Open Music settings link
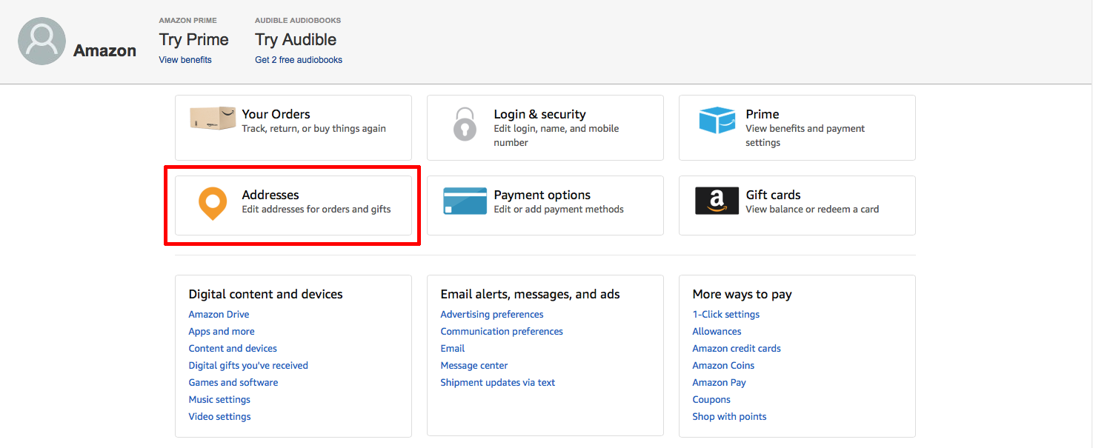The image size is (1093, 448). click(x=219, y=400)
